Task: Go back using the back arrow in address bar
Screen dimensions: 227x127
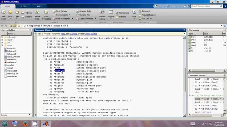Action: pyautogui.click(x=2, y=26)
